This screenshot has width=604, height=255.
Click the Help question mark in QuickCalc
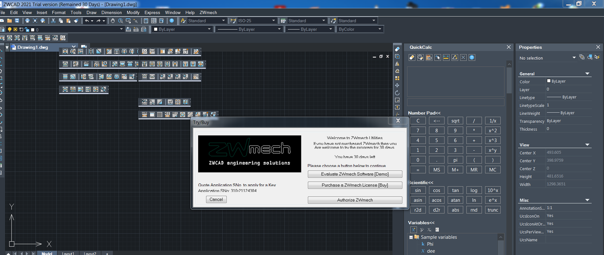[472, 57]
